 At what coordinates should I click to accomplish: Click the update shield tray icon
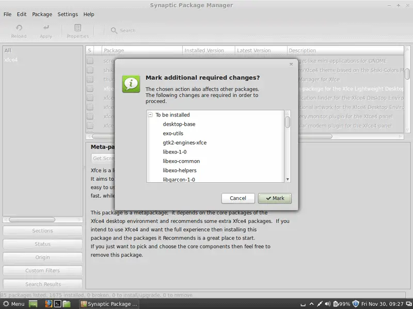pyautogui.click(x=356, y=304)
